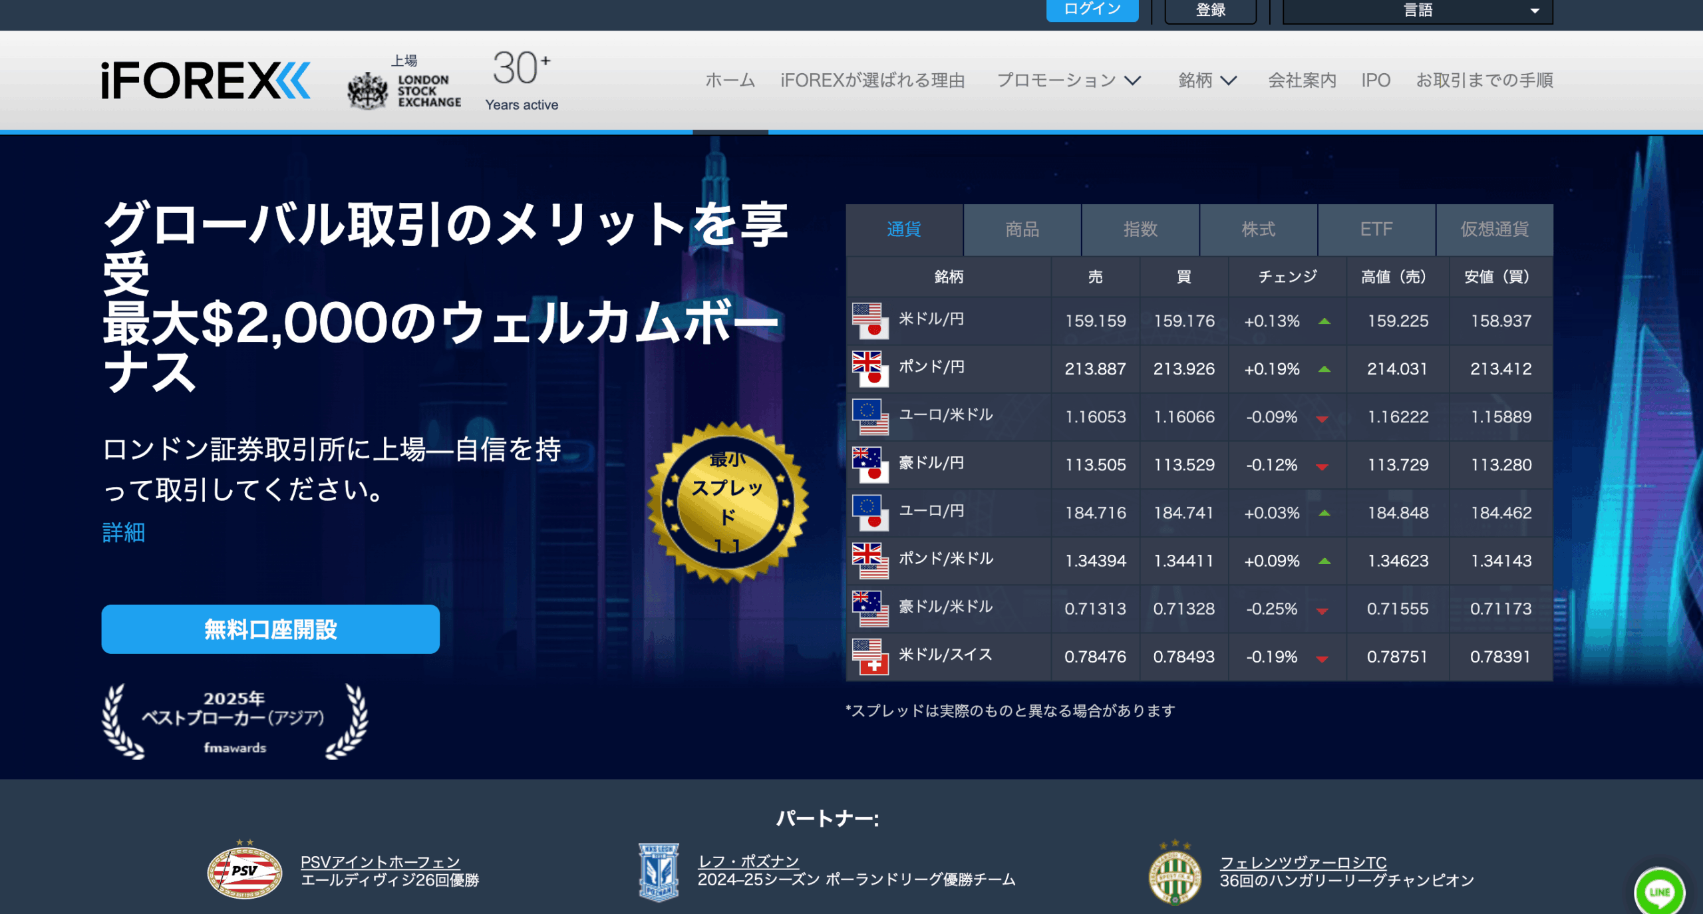Click the low value 0.78391
The image size is (1703, 914).
(1501, 657)
